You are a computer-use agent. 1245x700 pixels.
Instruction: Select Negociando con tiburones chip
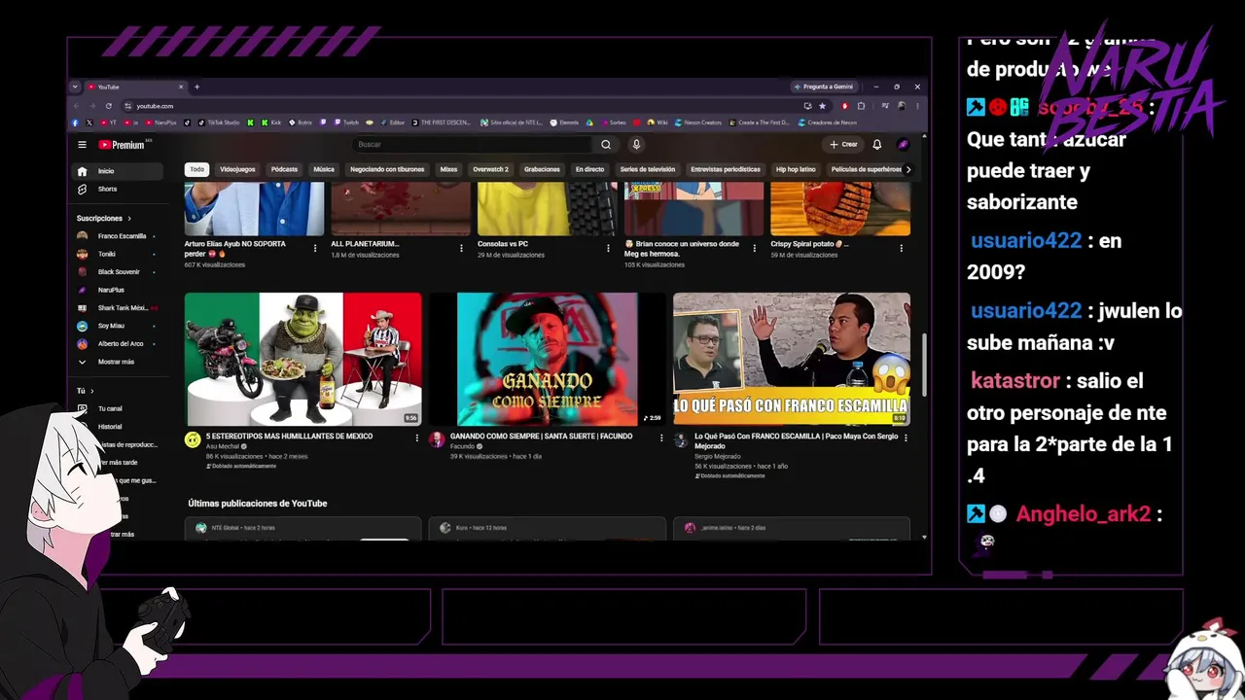387,169
